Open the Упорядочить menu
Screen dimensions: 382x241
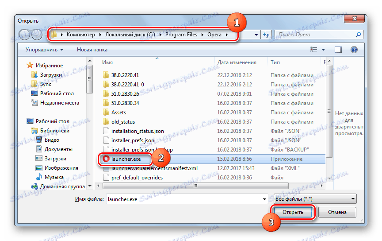point(44,50)
